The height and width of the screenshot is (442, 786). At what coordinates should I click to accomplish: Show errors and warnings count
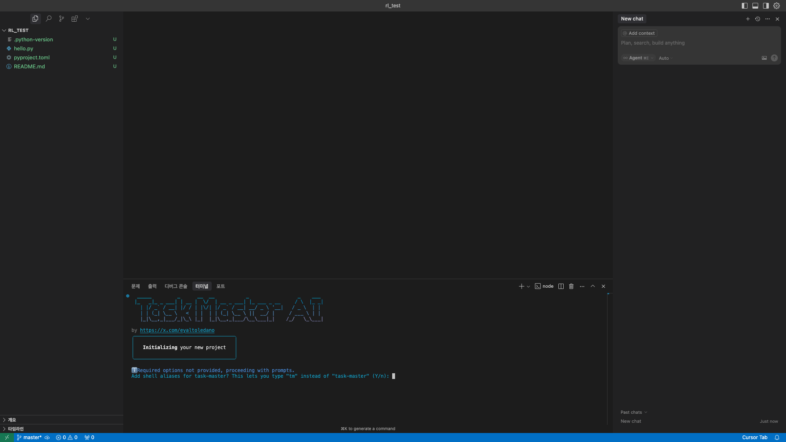click(x=67, y=437)
